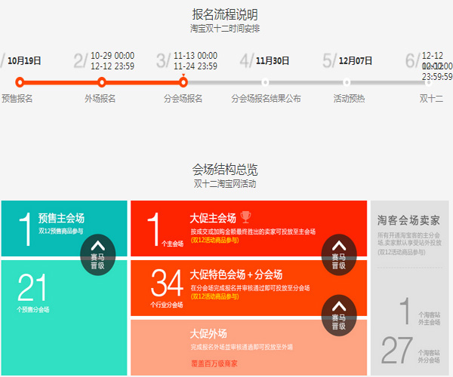Click the 个淘客站外主会场 count
The height and width of the screenshot is (377, 453).
pos(420,312)
